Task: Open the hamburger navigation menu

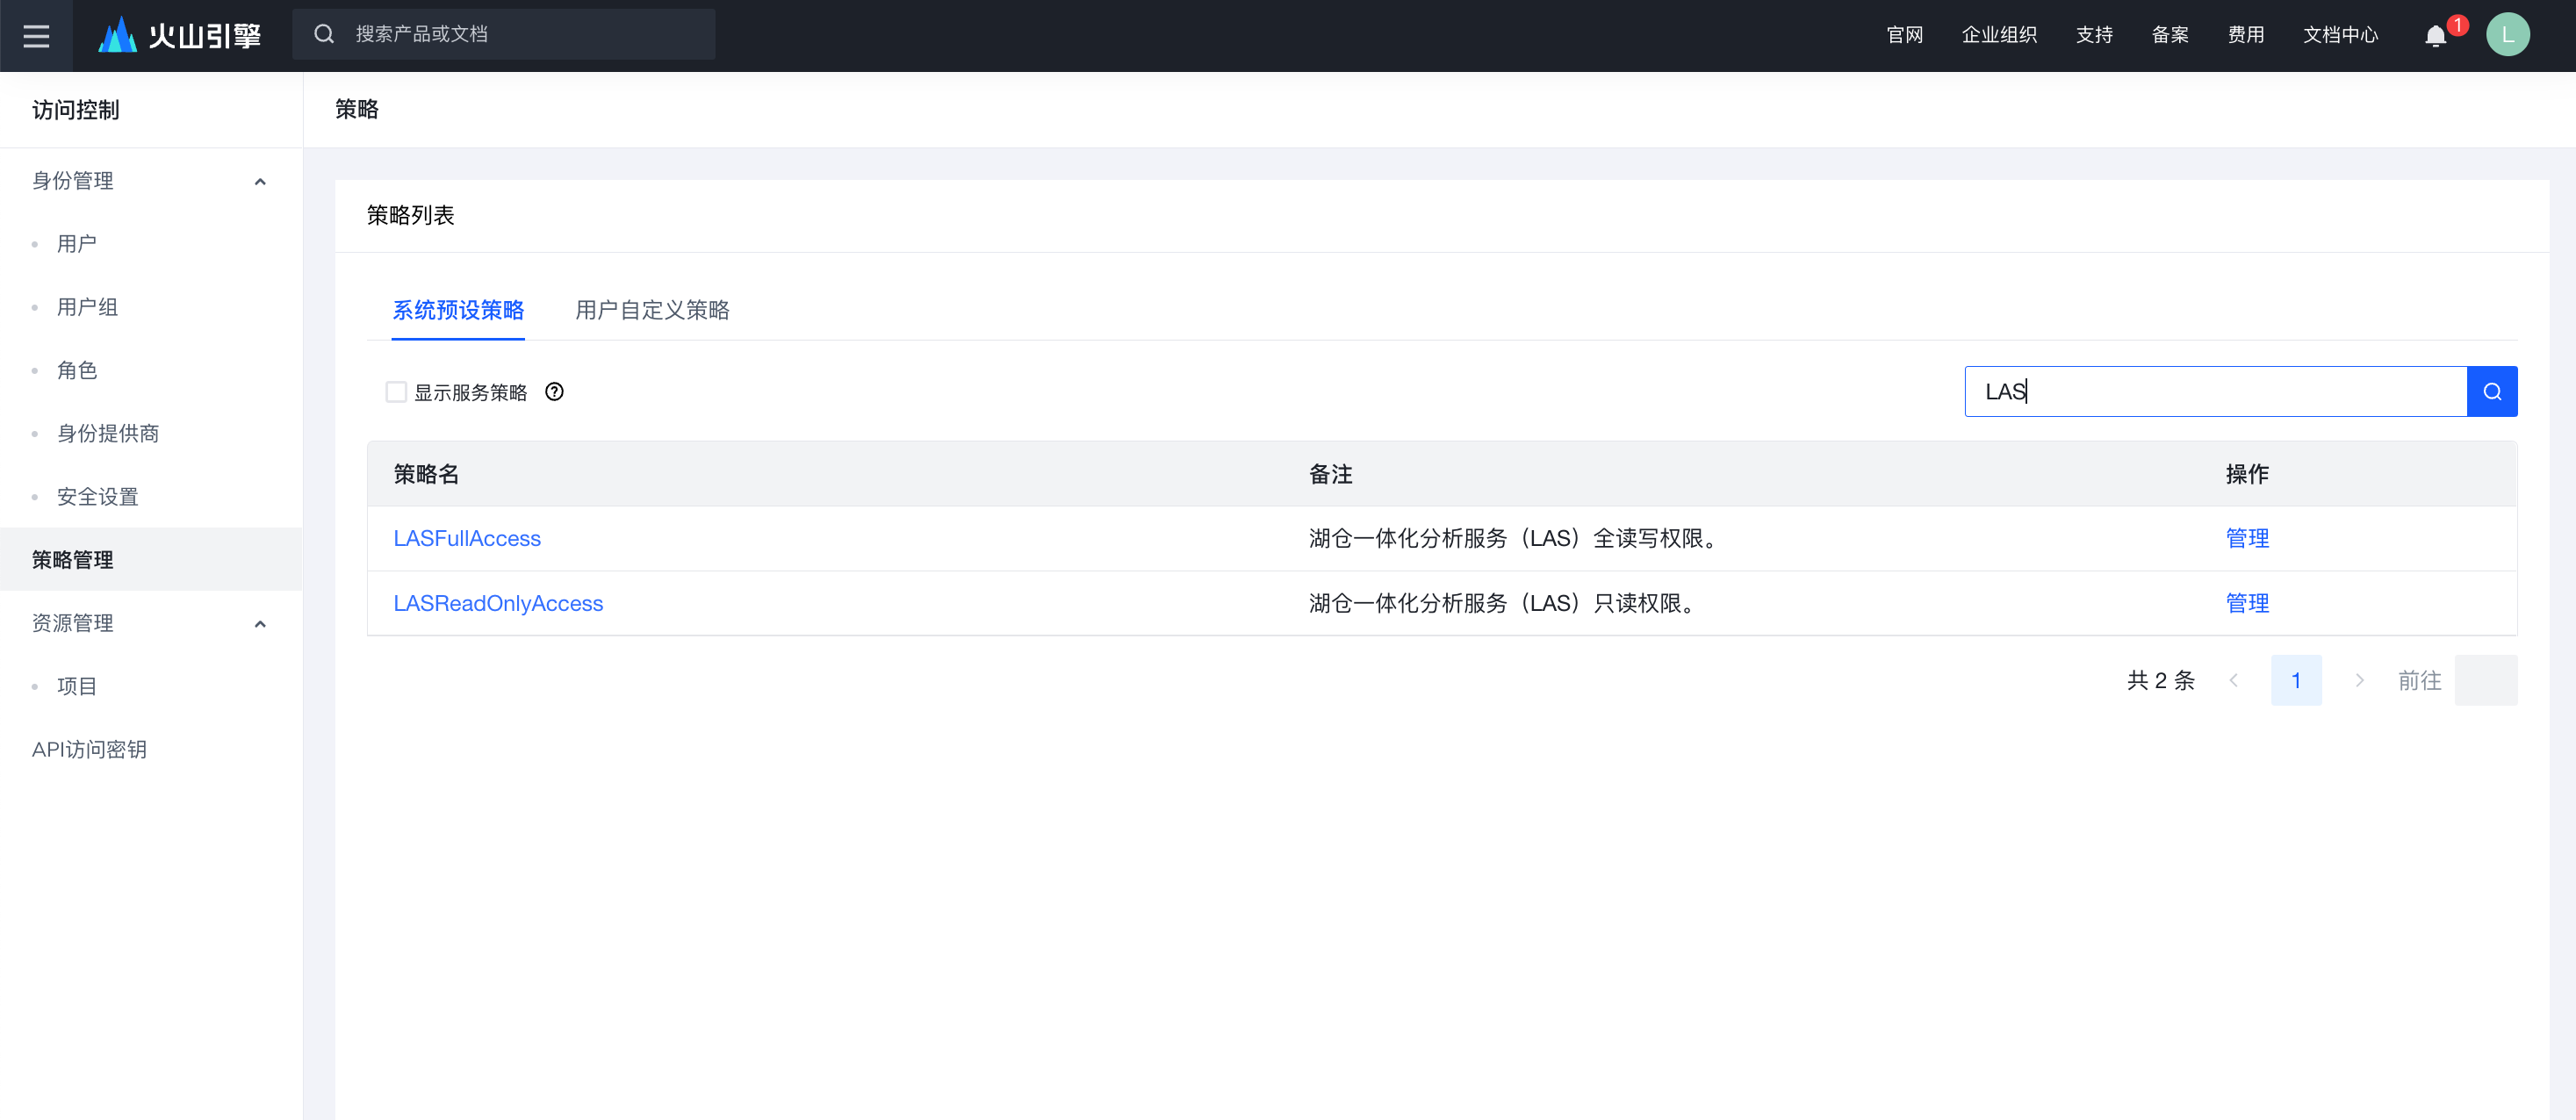Action: 36,36
